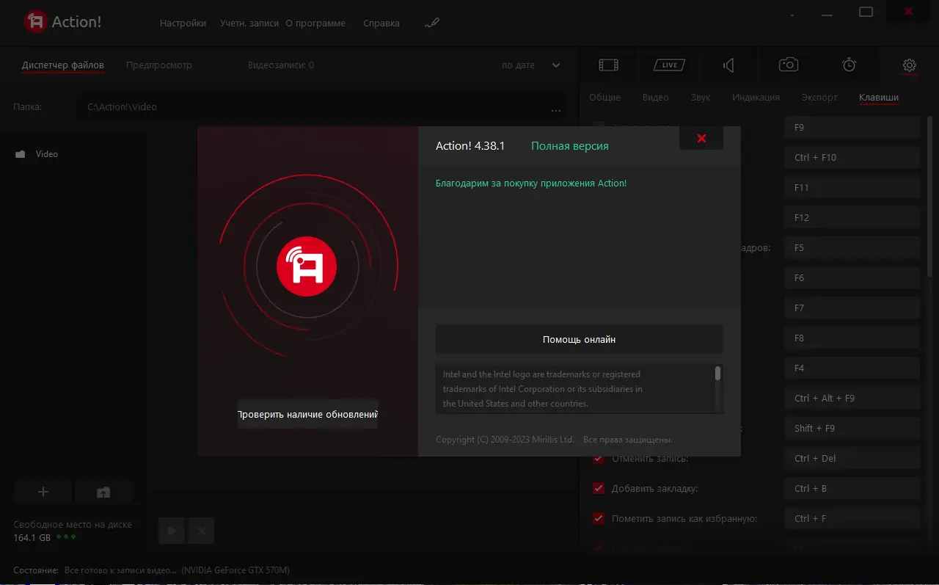Click the three-dots browse folder button
The image size is (939, 585).
pos(556,111)
